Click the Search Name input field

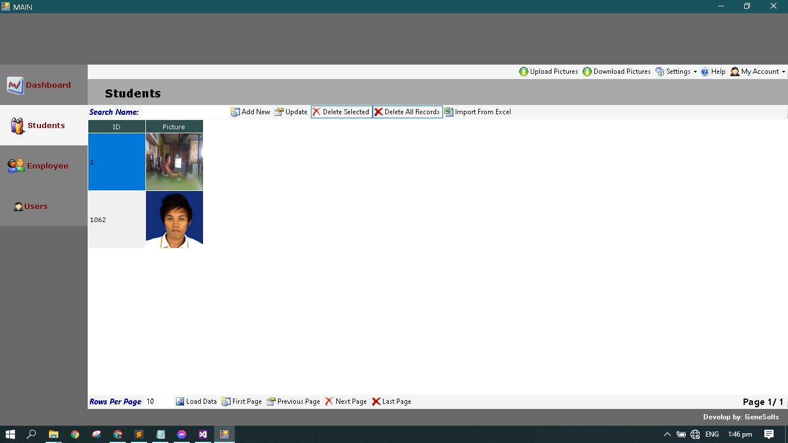185,112
